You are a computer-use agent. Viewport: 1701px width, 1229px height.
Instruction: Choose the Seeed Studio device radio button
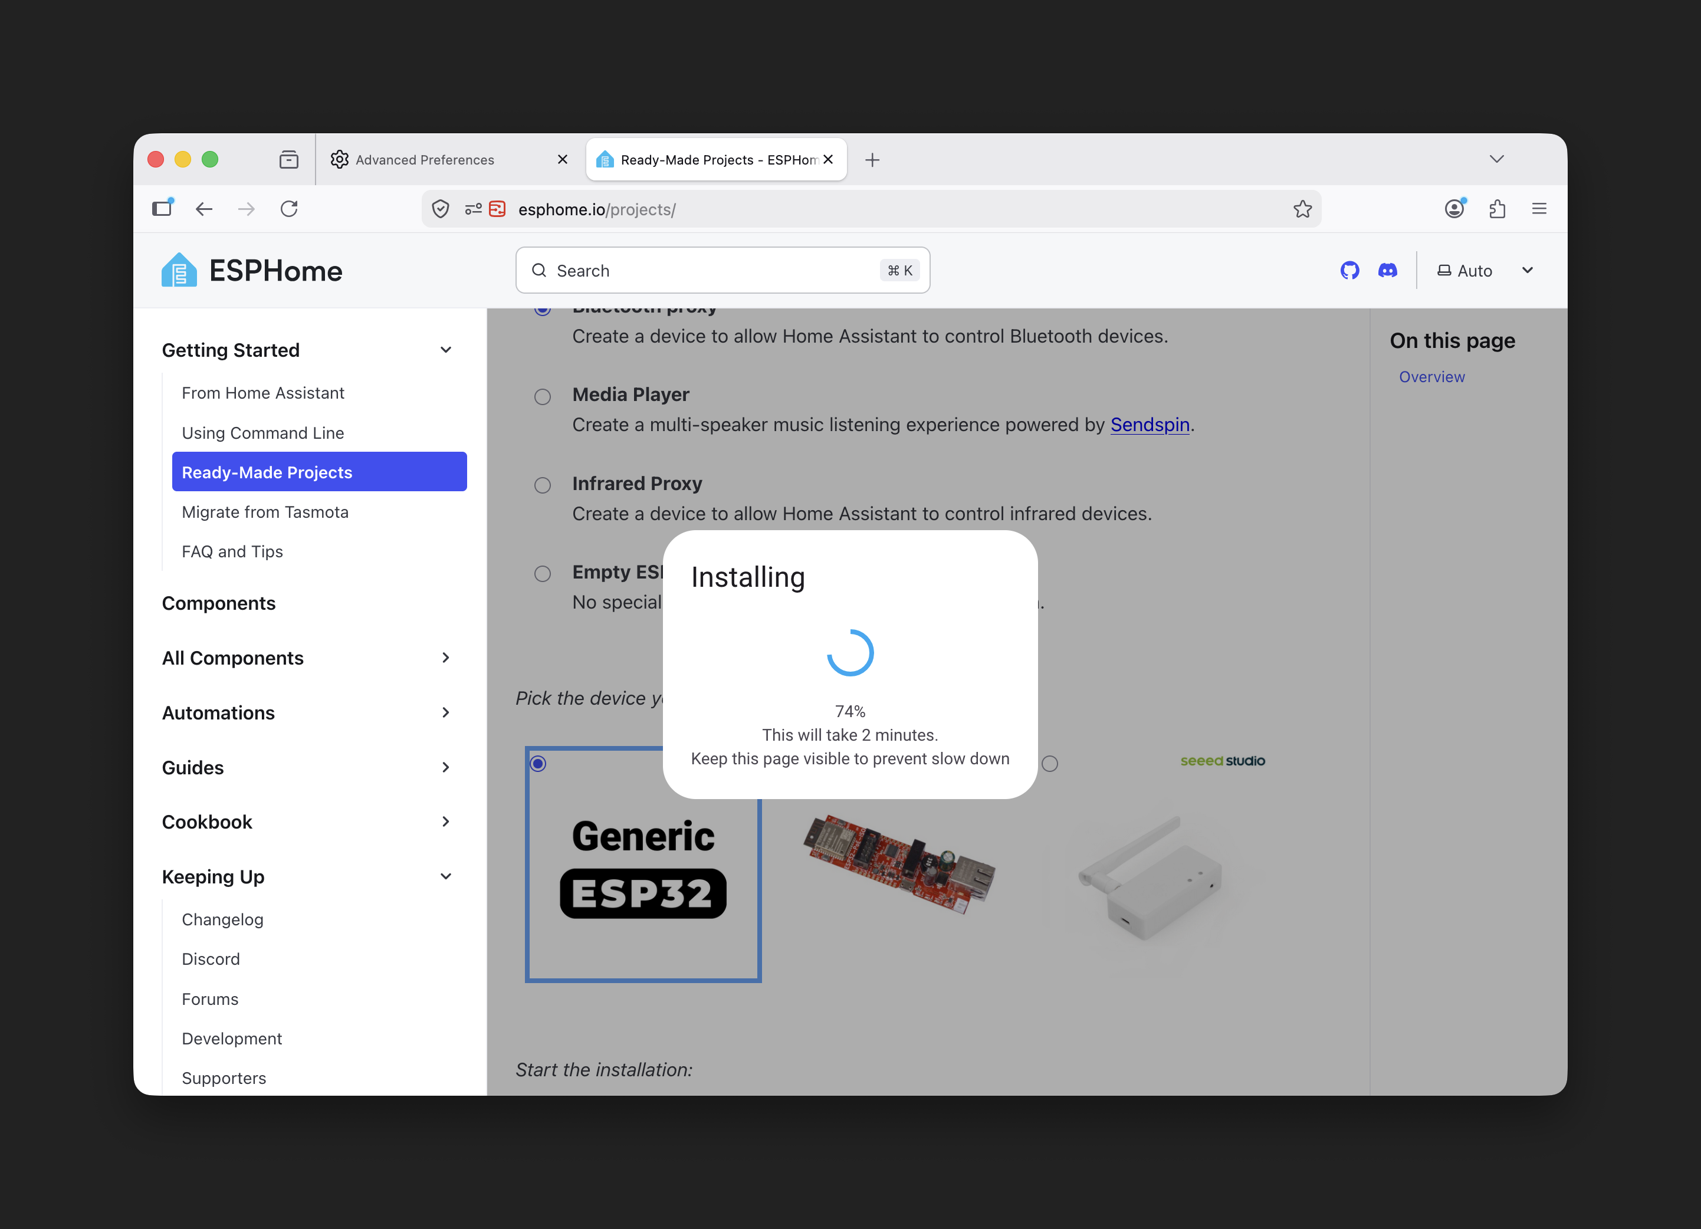(x=1050, y=763)
